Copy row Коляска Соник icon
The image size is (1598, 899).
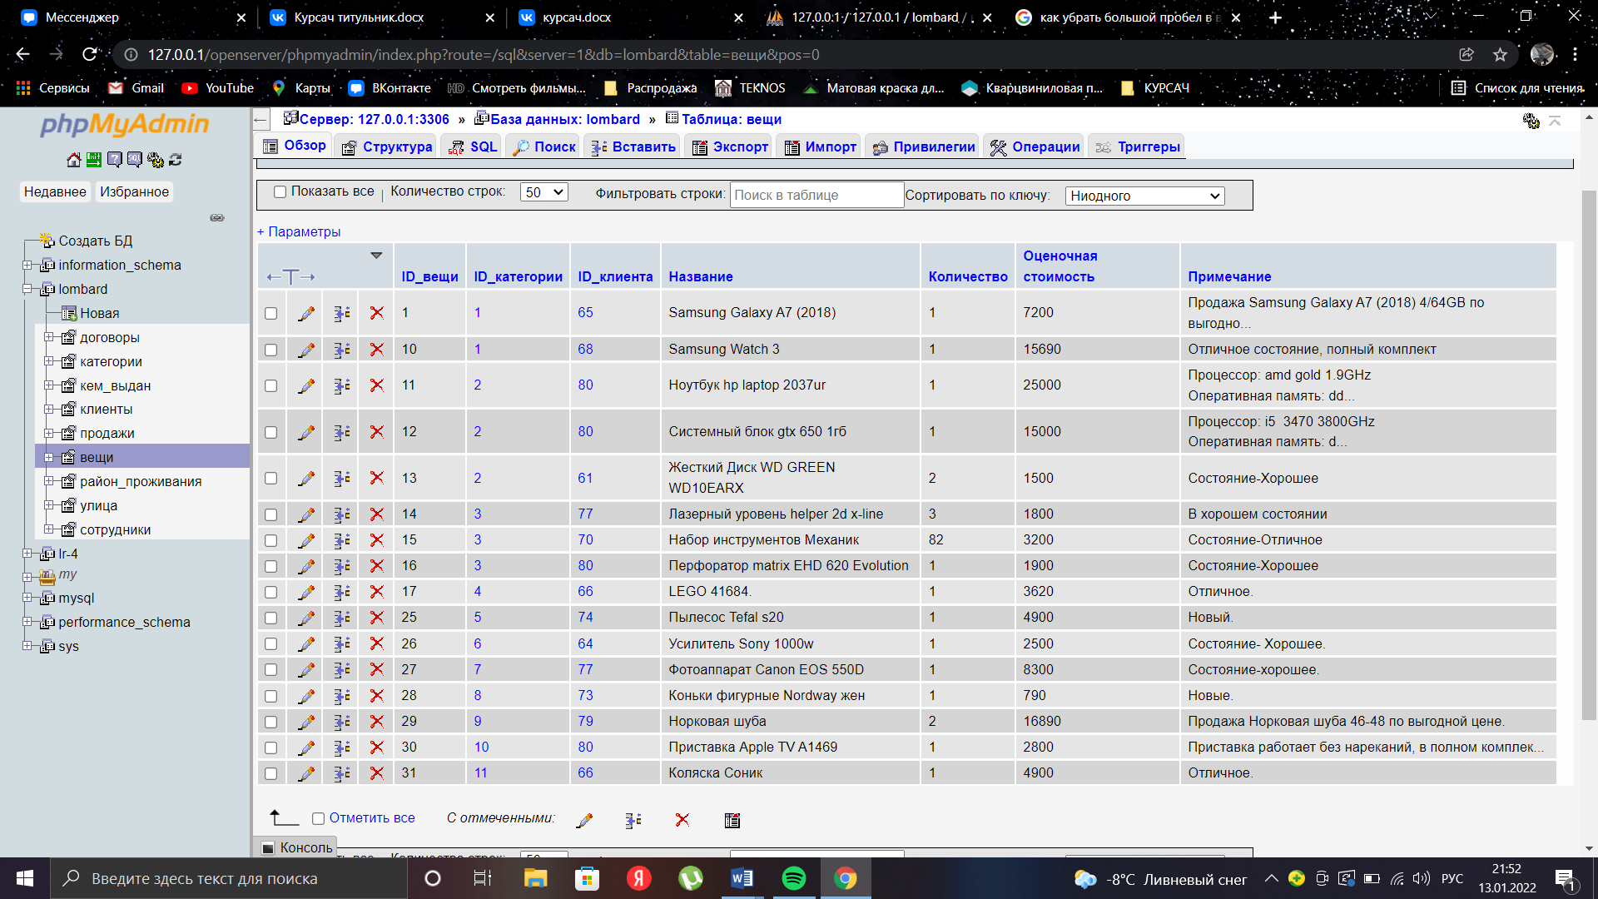pos(341,773)
